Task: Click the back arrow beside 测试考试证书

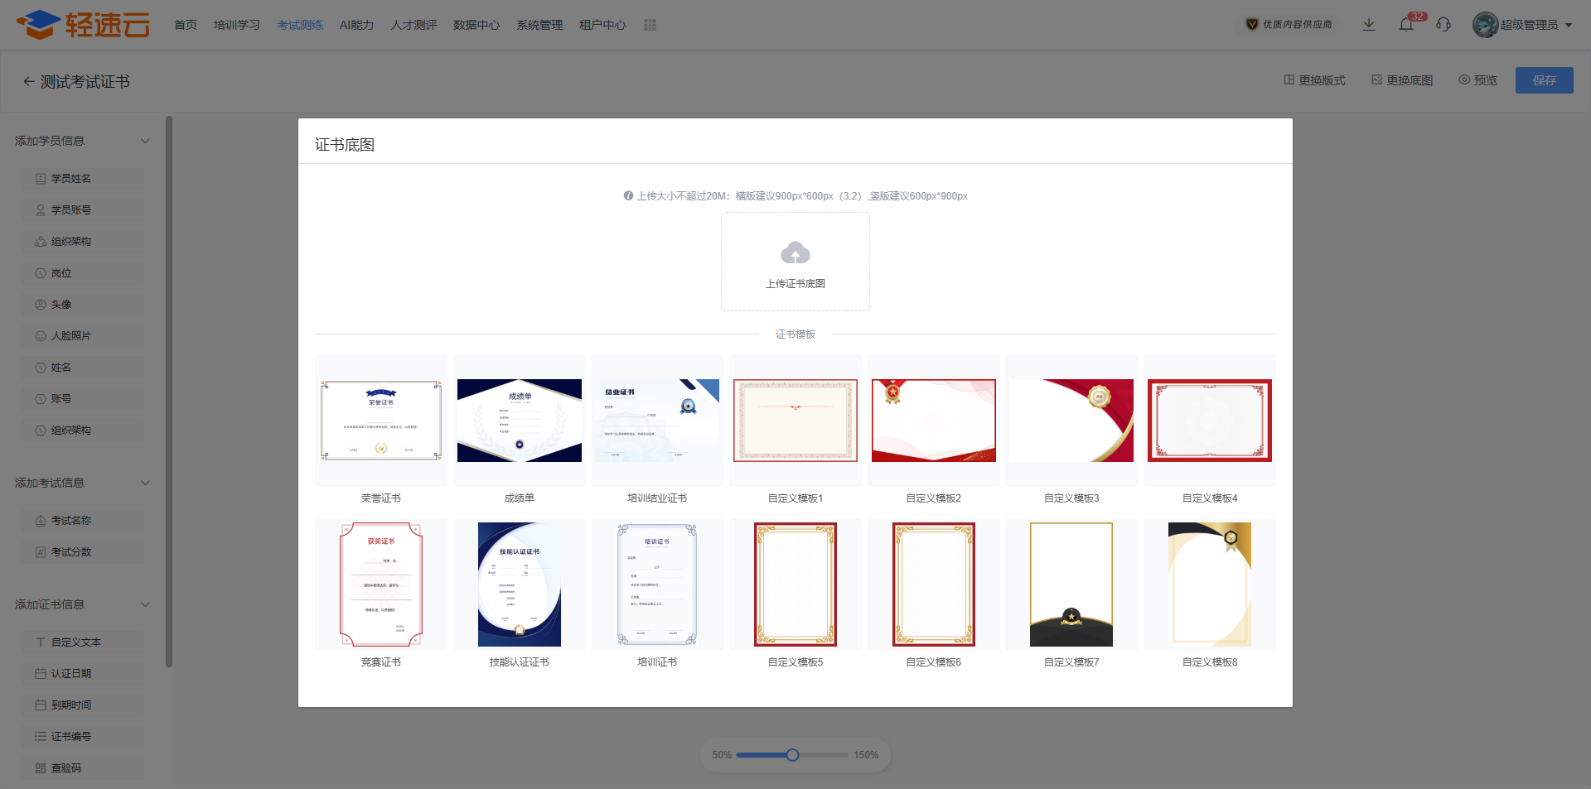Action: (29, 81)
